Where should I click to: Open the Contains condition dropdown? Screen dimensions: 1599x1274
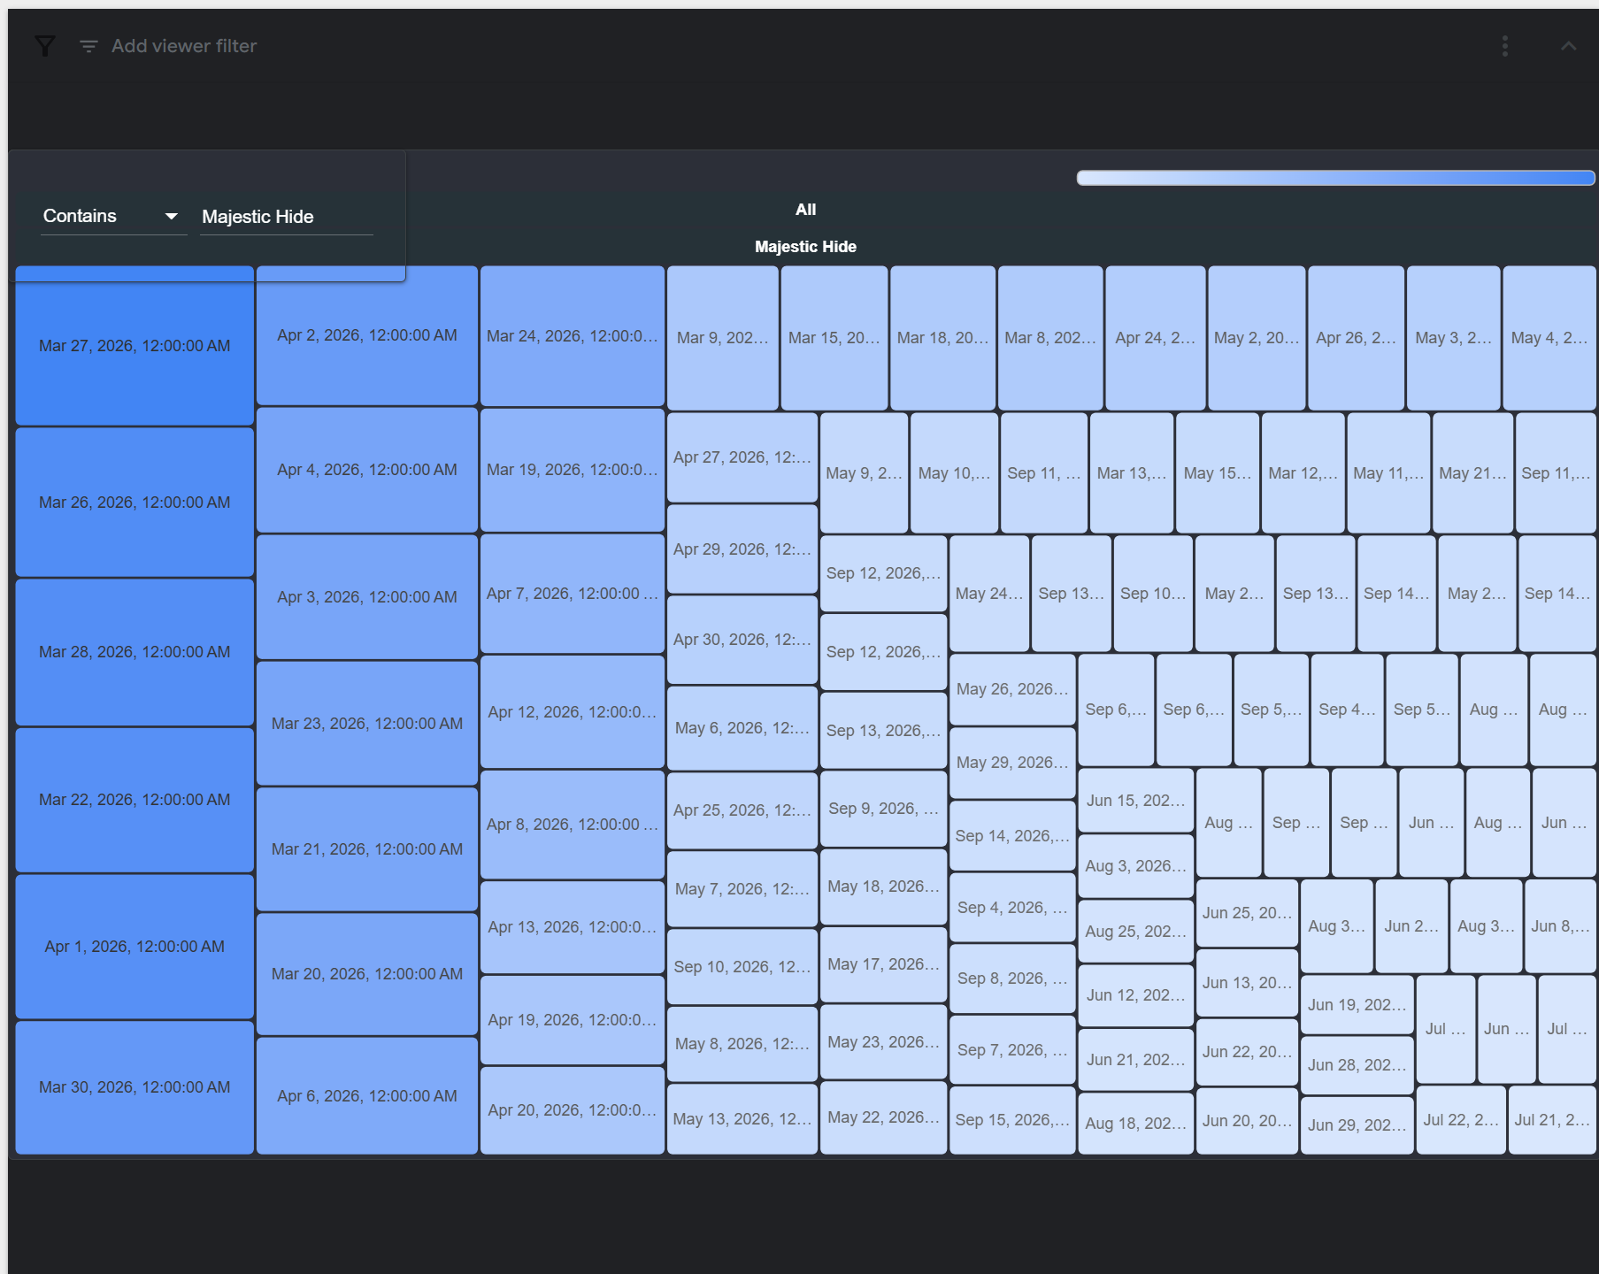coord(113,217)
